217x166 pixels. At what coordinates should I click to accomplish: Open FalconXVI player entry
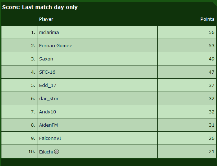click(50, 138)
